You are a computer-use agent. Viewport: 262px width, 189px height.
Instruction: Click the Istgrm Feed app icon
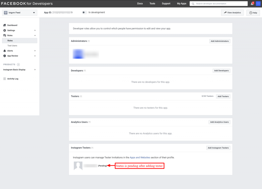coord(6,13)
